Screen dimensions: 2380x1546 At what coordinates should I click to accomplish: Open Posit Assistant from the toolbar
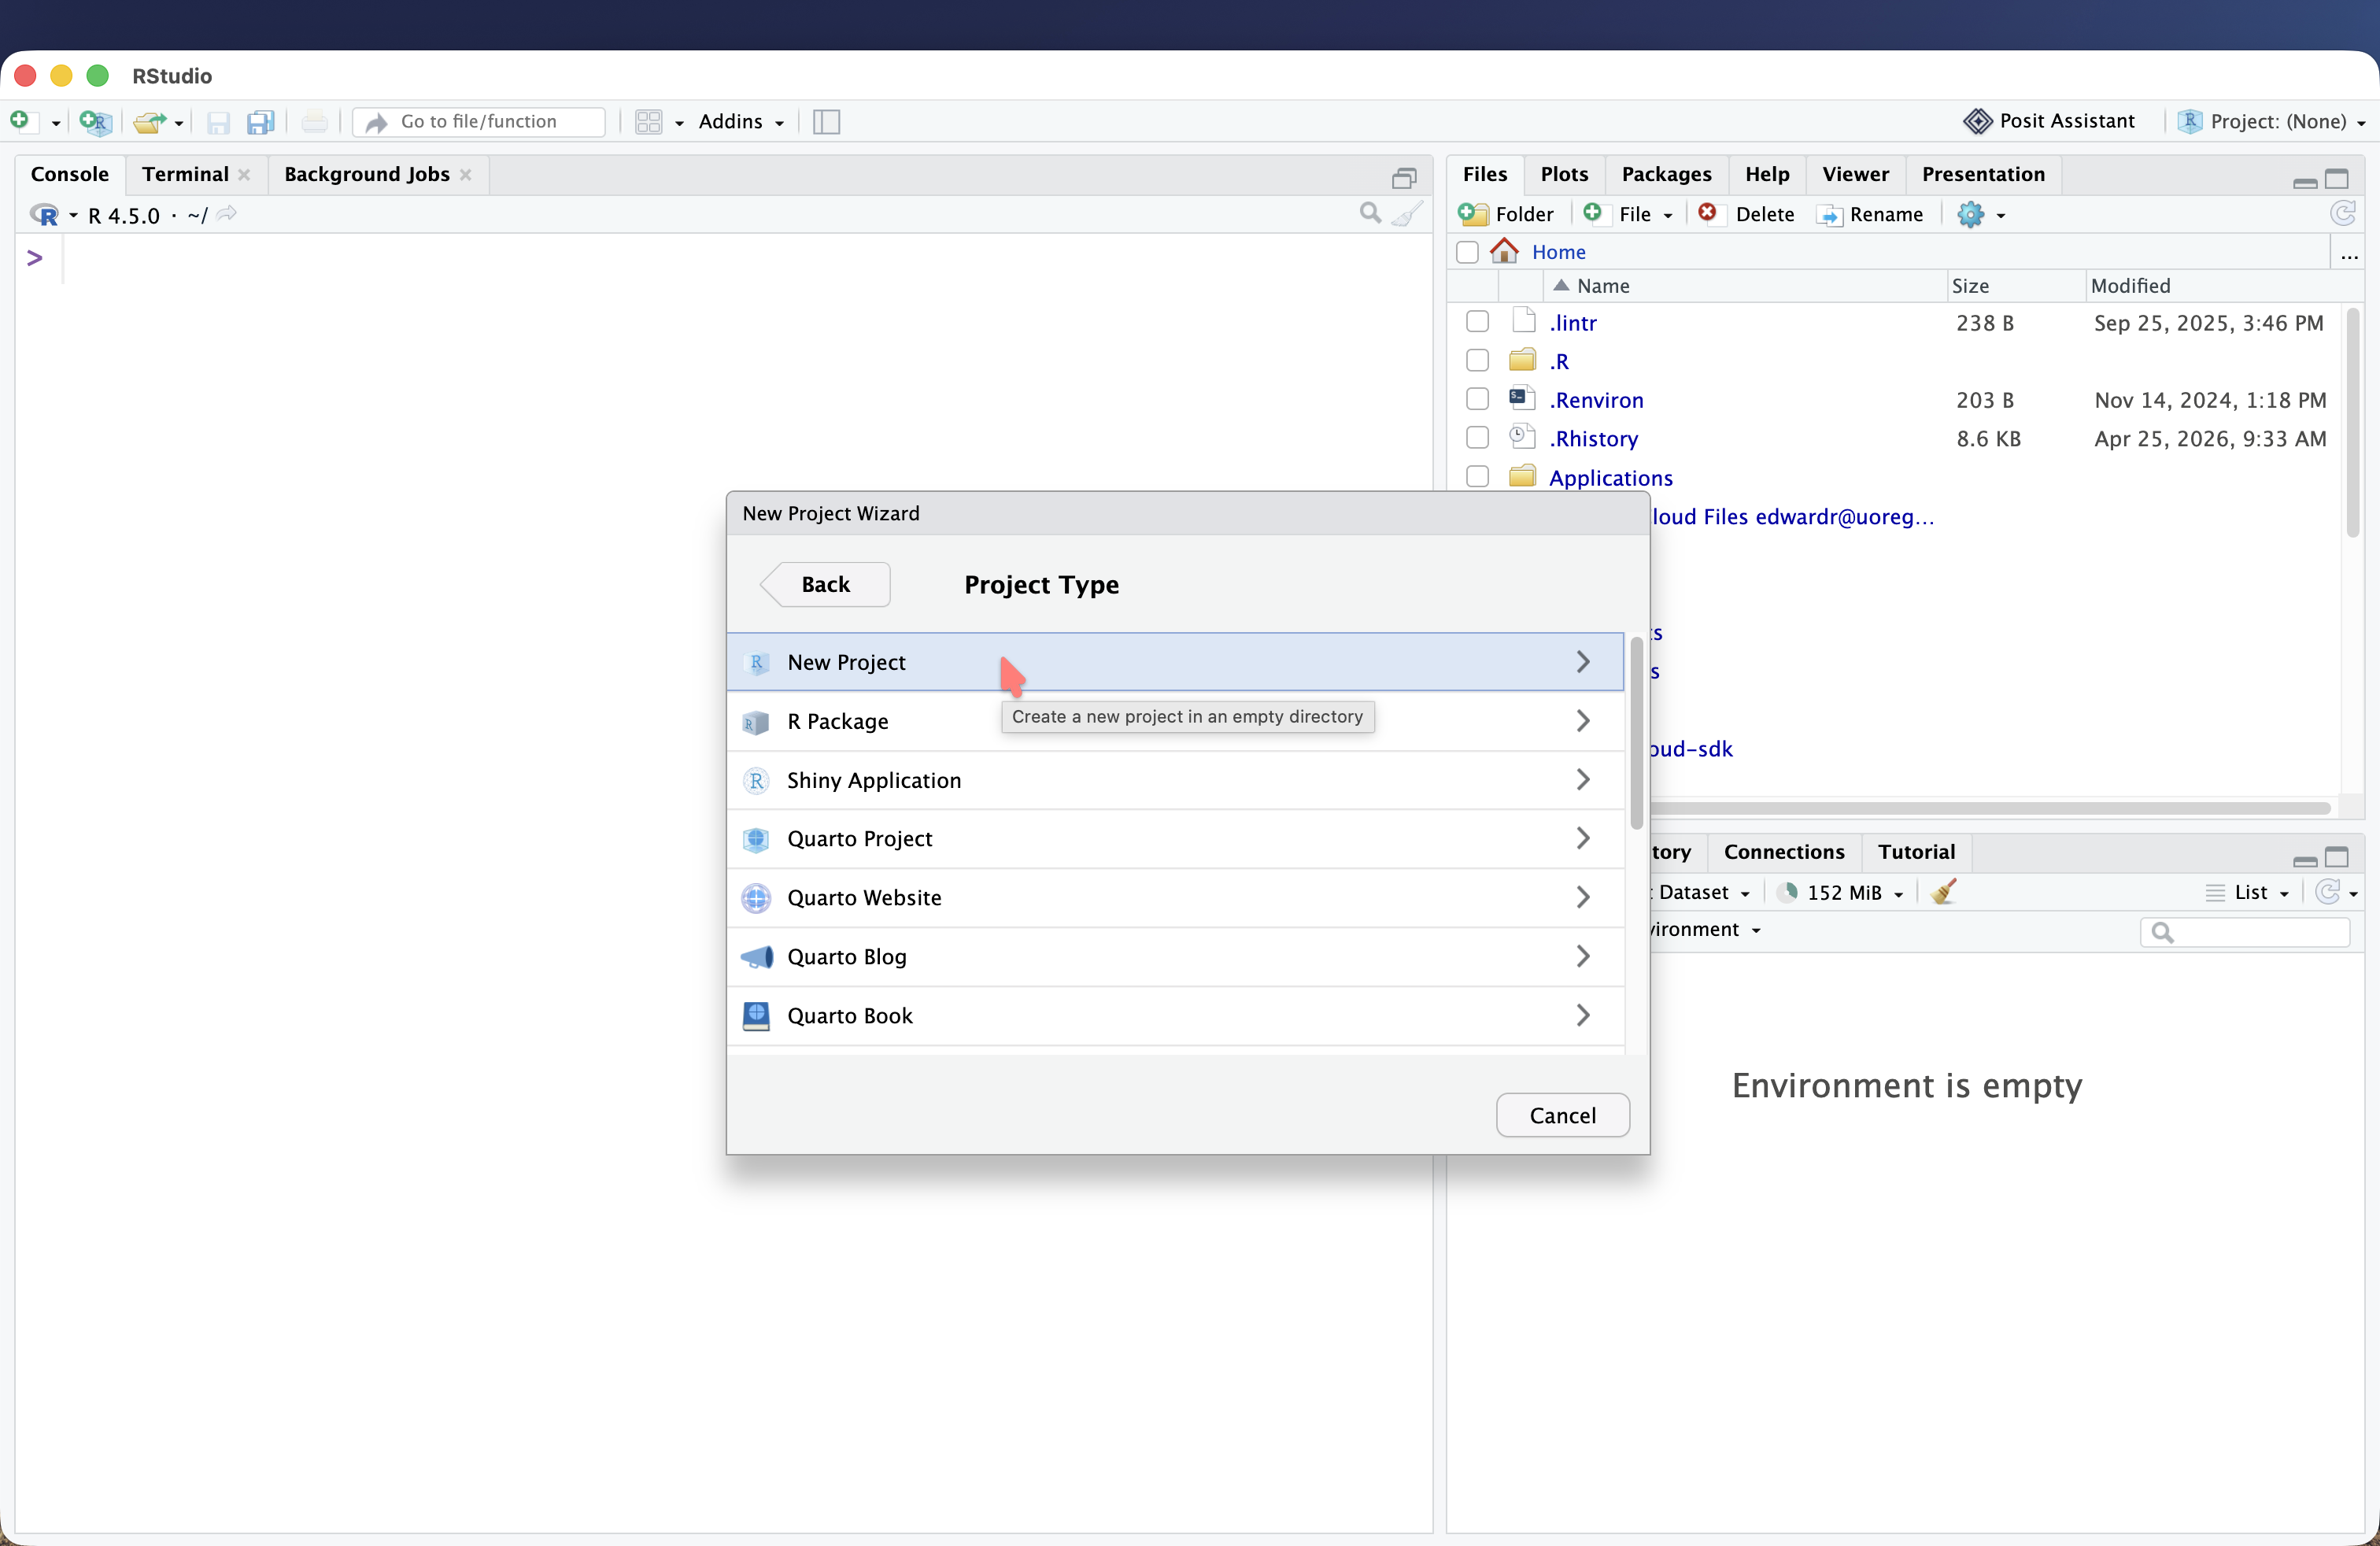[x=2050, y=121]
